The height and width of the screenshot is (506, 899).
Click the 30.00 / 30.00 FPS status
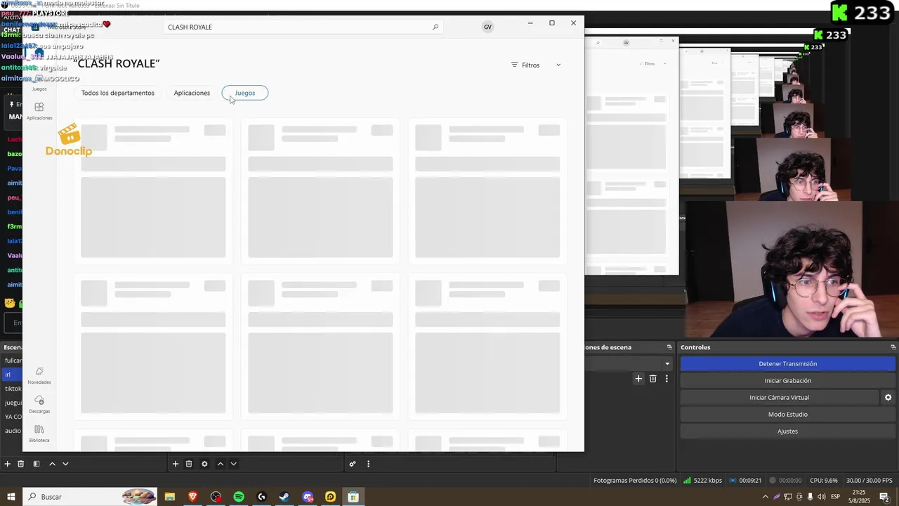tap(869, 481)
